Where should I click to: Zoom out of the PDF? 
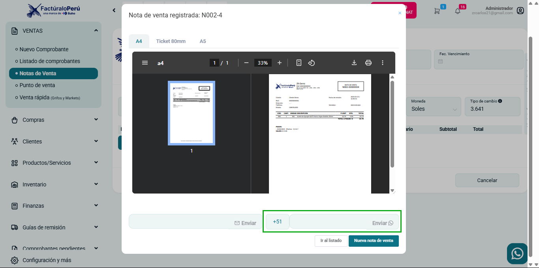tap(246, 63)
